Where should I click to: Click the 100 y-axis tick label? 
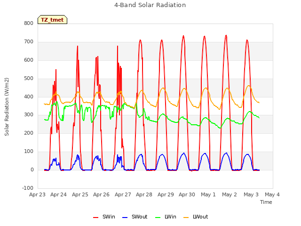point(29,152)
